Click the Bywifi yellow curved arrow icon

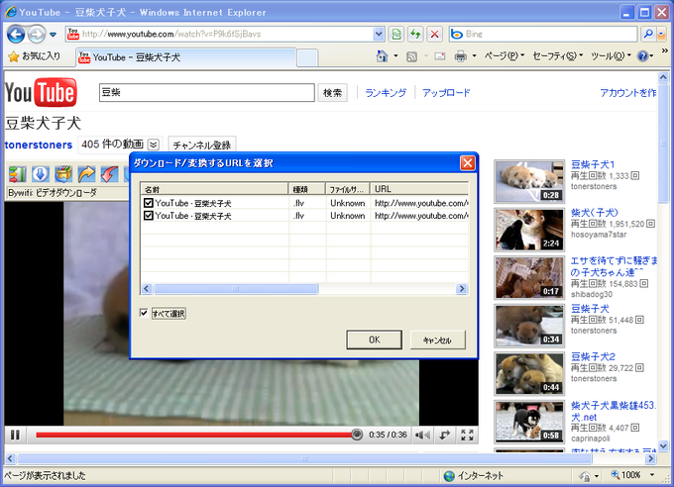(86, 174)
